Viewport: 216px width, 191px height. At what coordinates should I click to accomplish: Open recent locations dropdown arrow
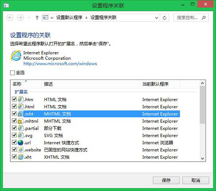[29, 18]
